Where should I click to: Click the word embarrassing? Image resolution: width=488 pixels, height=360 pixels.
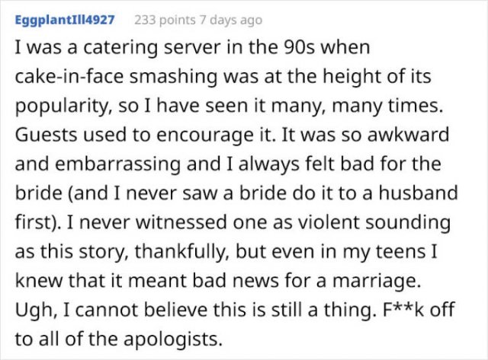[x=117, y=164]
